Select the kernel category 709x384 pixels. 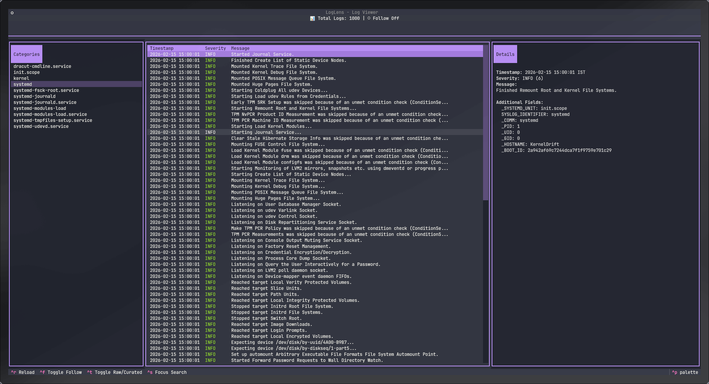(21, 78)
